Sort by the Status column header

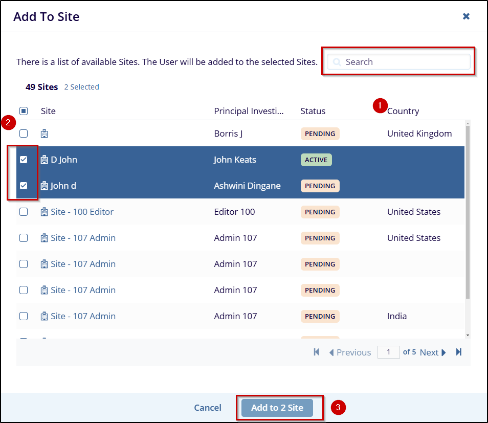(x=313, y=111)
